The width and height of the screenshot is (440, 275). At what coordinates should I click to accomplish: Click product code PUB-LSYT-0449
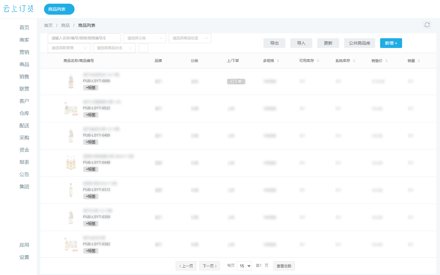click(x=97, y=163)
